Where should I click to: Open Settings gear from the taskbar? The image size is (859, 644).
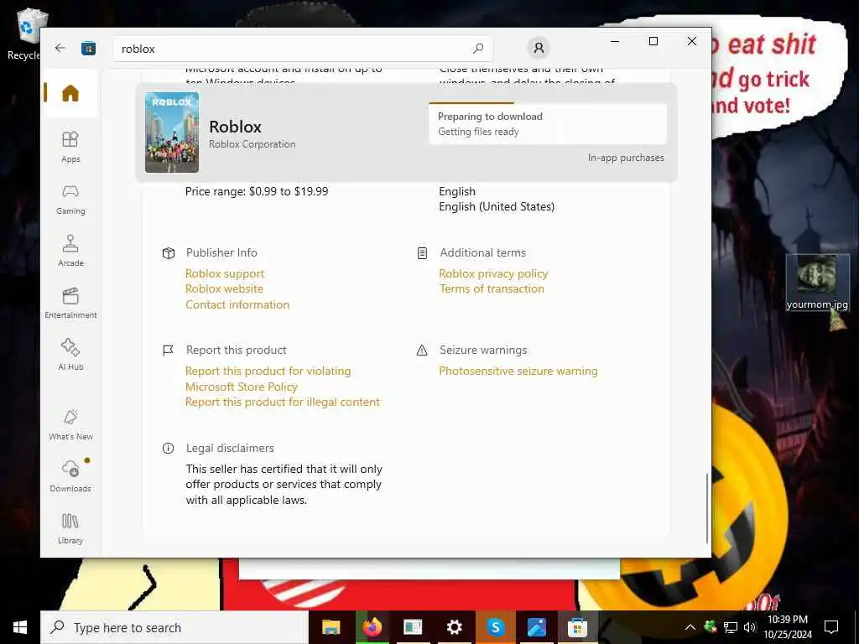click(454, 627)
